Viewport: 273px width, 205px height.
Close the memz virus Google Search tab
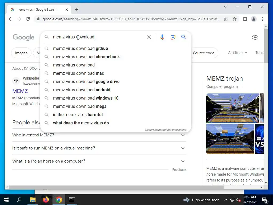click(x=66, y=10)
